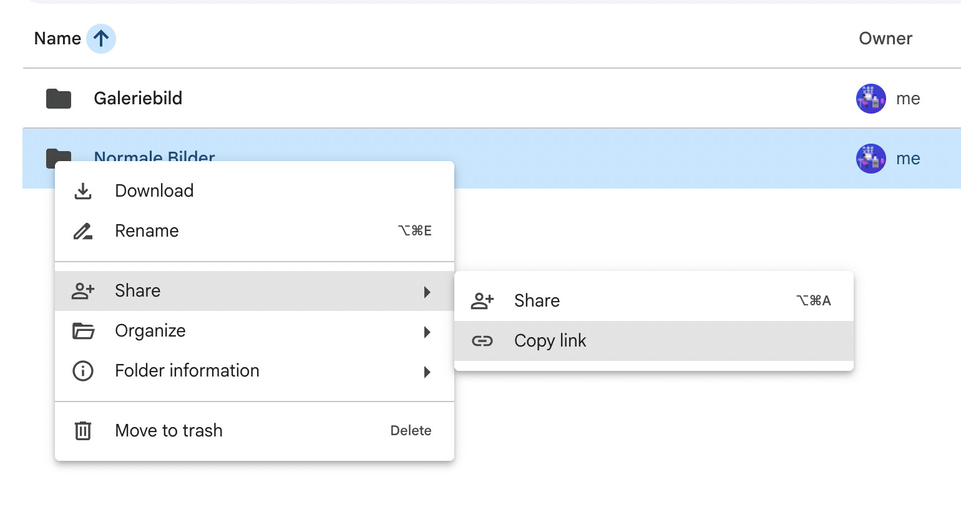Image resolution: width=961 pixels, height=532 pixels.
Task: Open the Galeriebild folder
Action: point(138,99)
